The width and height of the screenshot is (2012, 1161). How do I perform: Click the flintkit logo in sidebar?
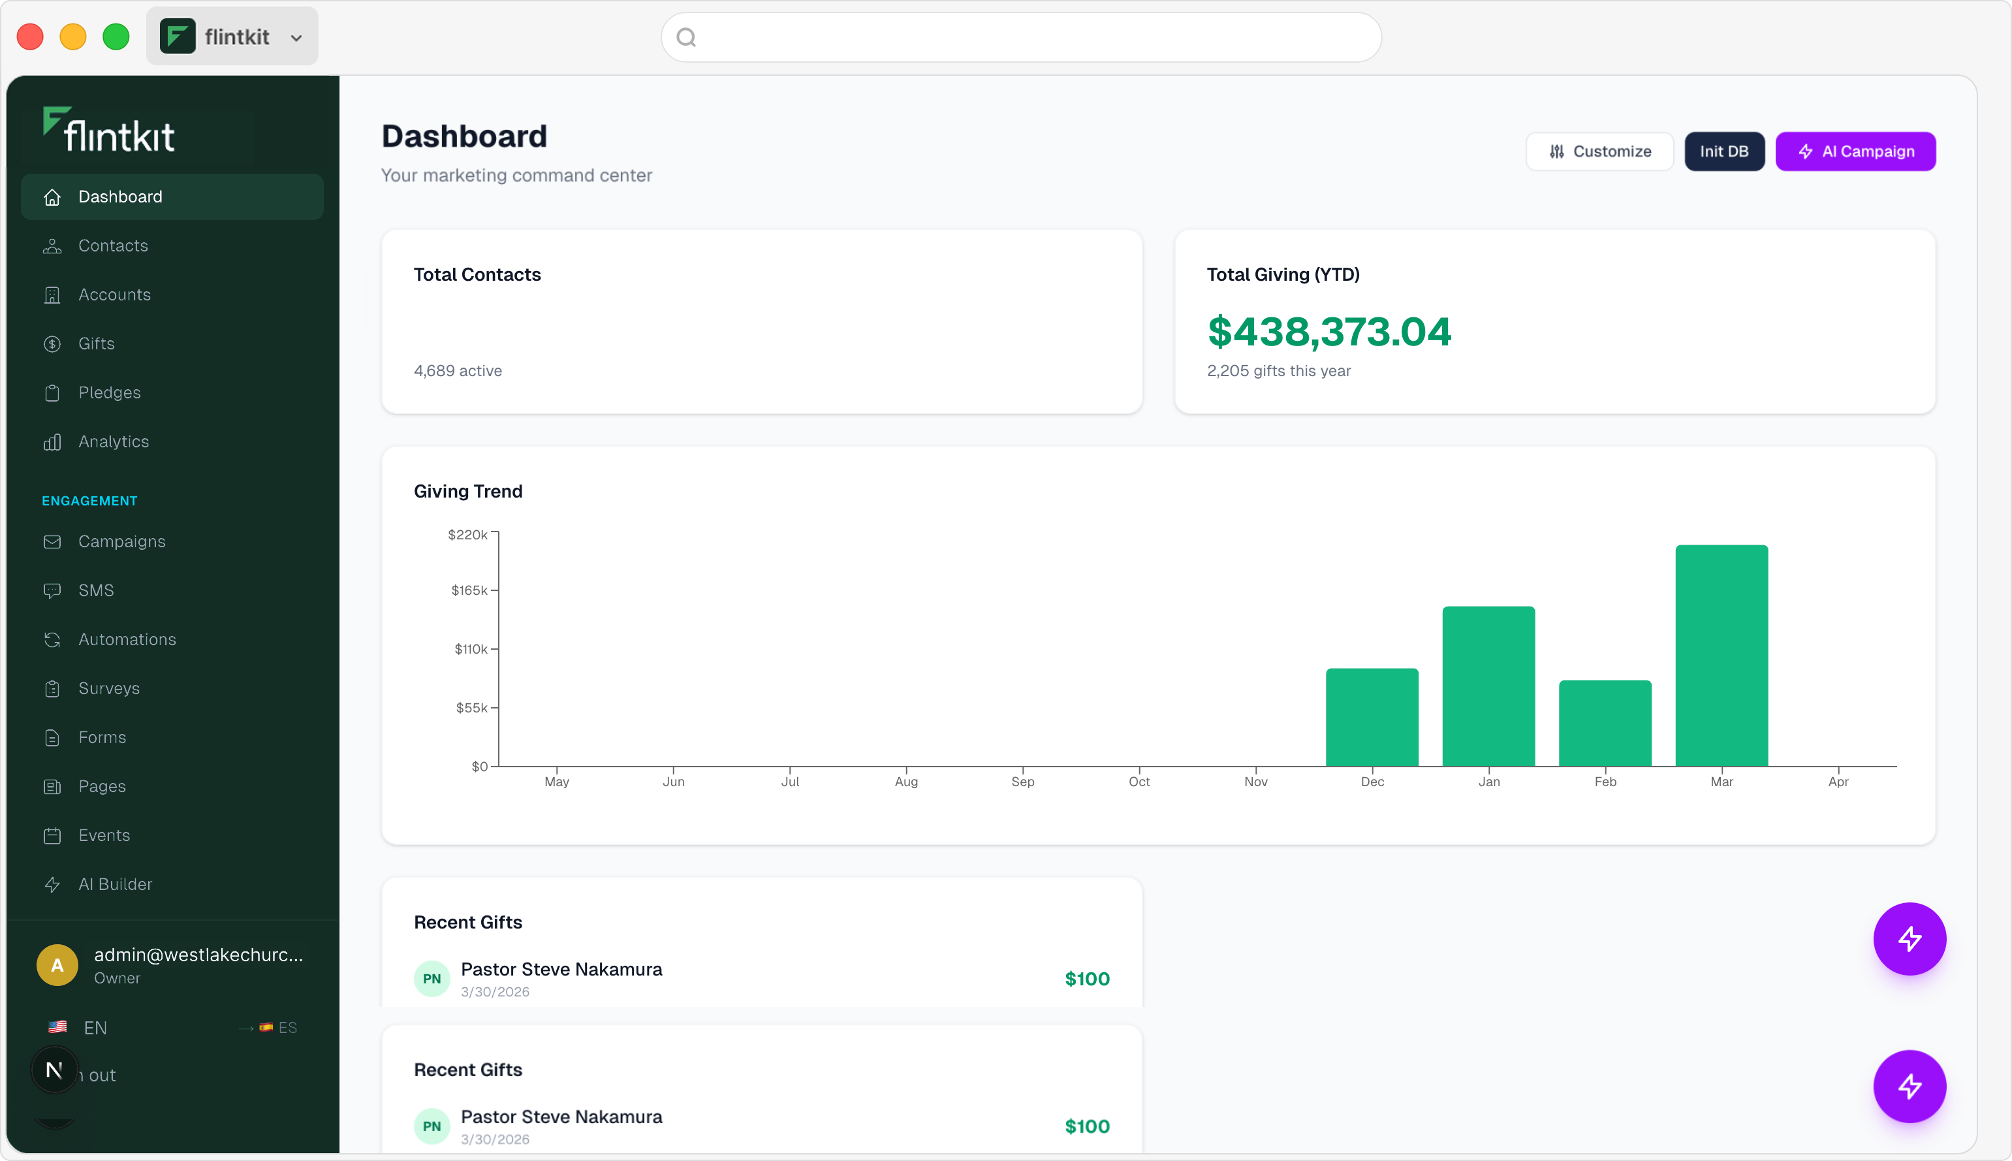pos(108,129)
